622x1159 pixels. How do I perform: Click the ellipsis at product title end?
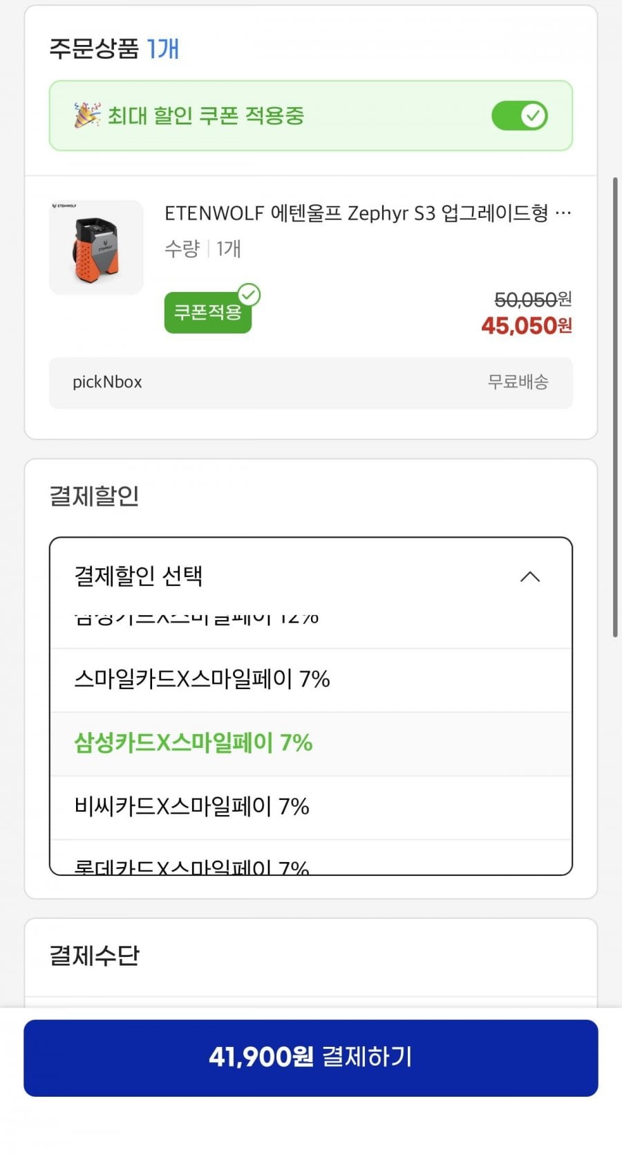tap(563, 213)
